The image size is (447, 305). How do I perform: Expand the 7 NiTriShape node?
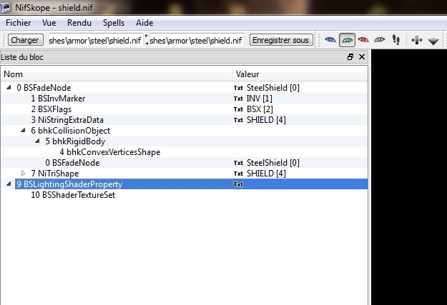23,173
